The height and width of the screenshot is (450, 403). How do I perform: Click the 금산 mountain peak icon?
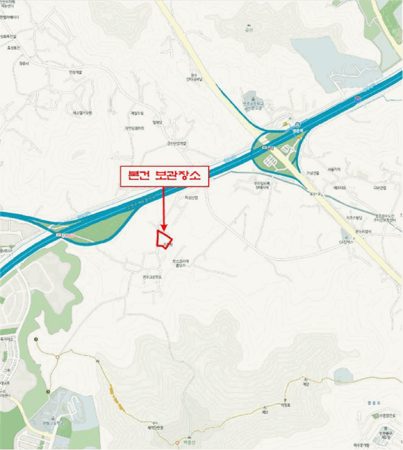tap(249, 25)
